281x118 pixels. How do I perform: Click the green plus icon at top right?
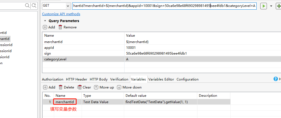pos(279,6)
